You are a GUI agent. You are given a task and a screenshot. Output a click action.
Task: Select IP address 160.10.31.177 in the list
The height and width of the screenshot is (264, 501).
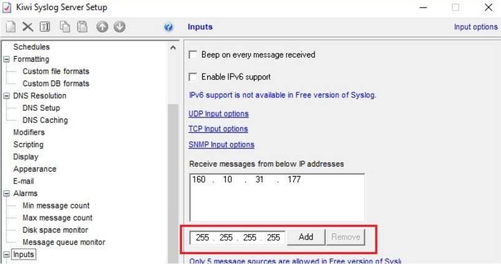[246, 180]
